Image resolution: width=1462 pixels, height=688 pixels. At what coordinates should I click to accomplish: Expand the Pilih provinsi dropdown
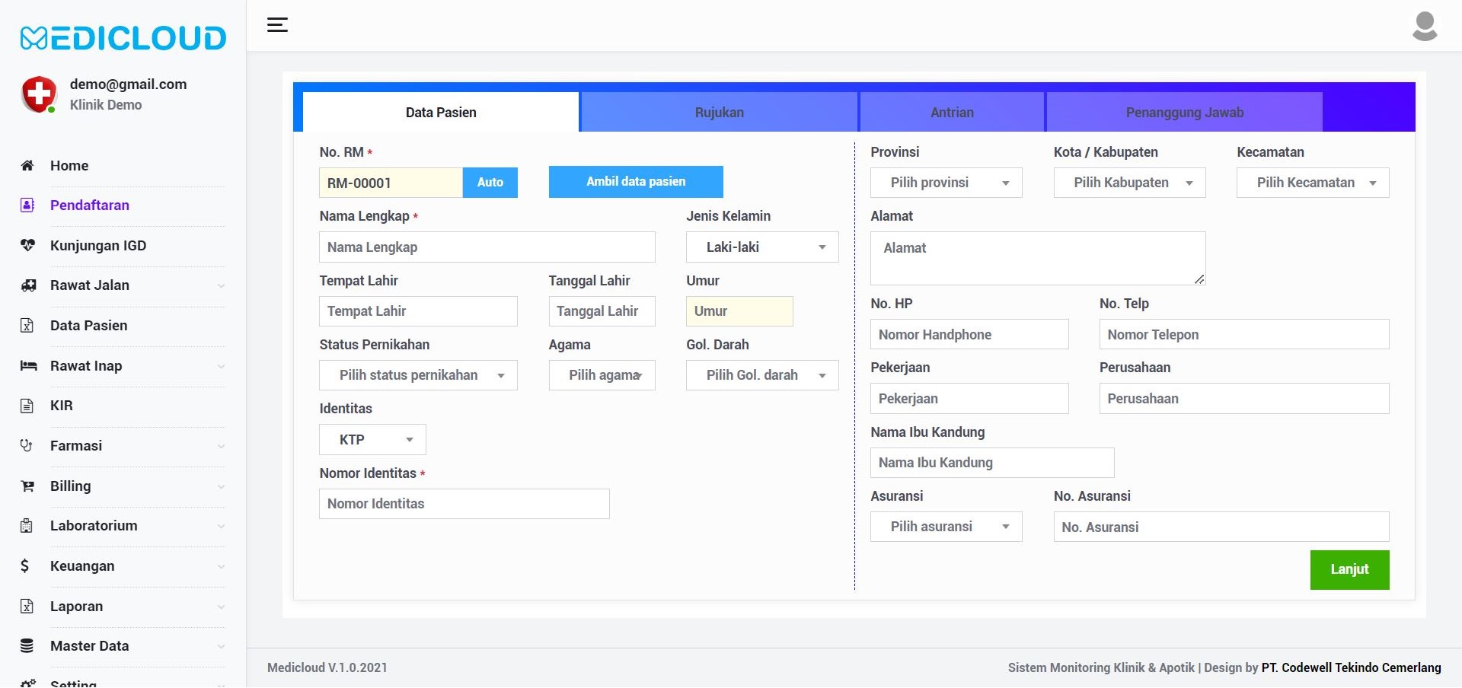coord(946,183)
